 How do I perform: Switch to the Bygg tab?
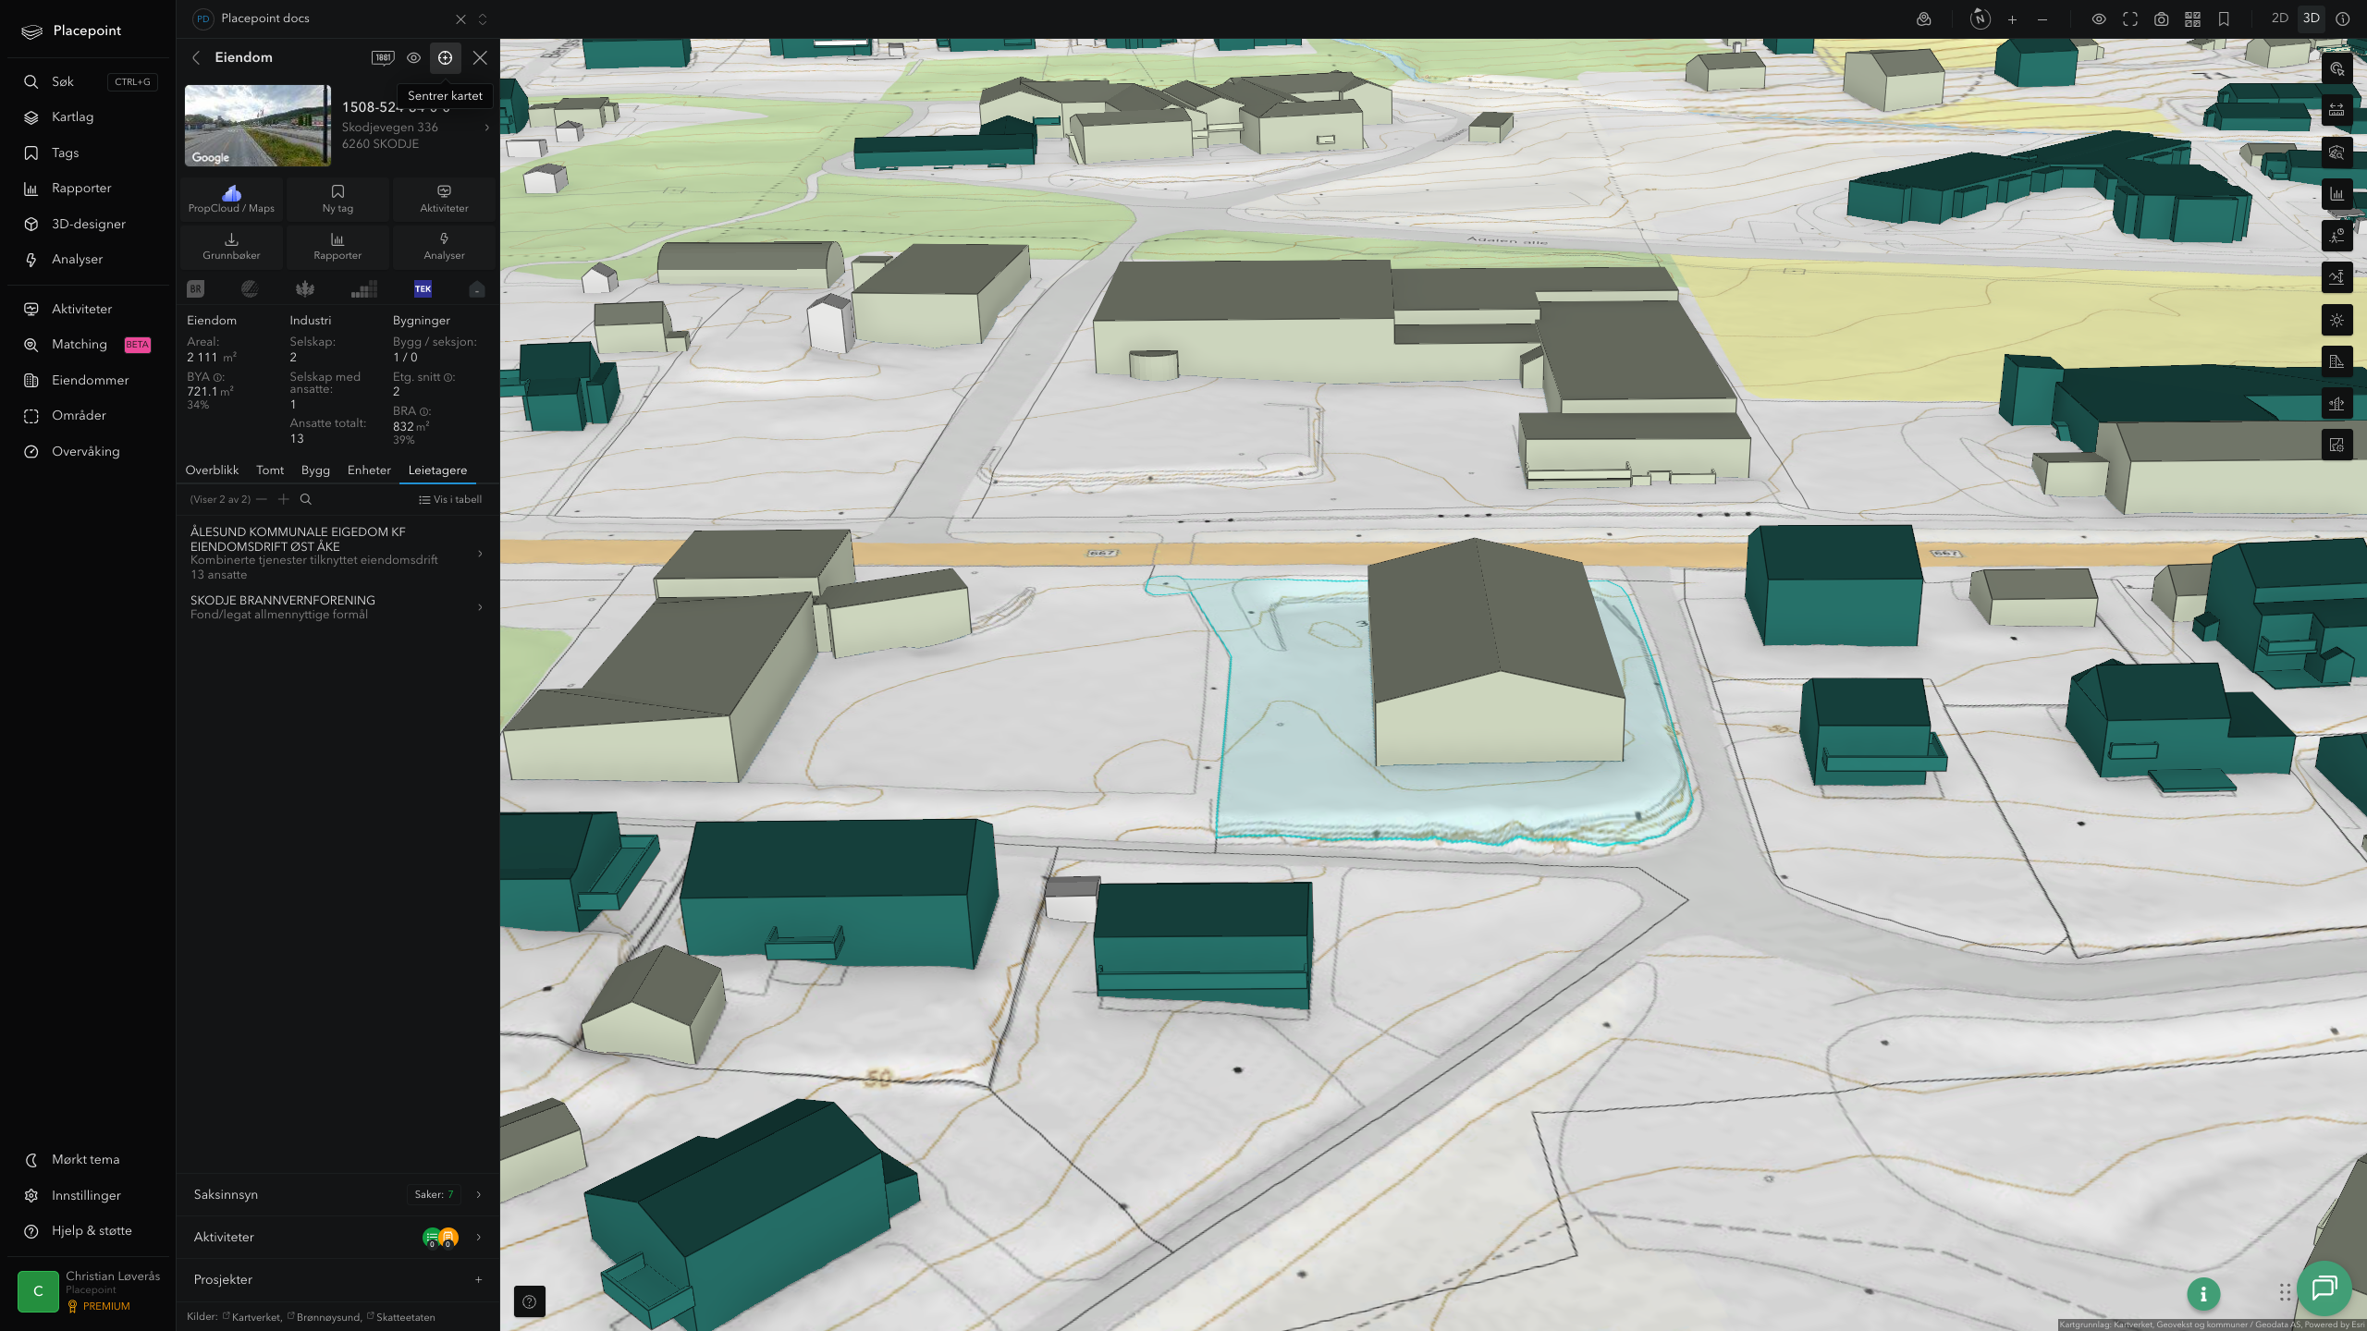click(315, 470)
